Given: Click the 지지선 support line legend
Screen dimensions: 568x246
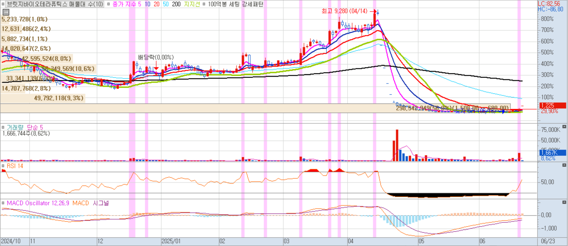Looking at the screenshot, I should 192,4.
